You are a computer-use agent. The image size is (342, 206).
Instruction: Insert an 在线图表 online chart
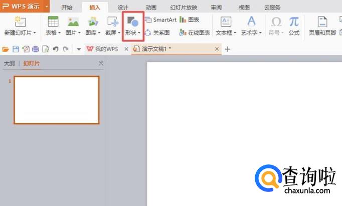(x=195, y=33)
